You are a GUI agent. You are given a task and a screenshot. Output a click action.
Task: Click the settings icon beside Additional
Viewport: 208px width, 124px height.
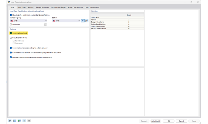click(45, 24)
